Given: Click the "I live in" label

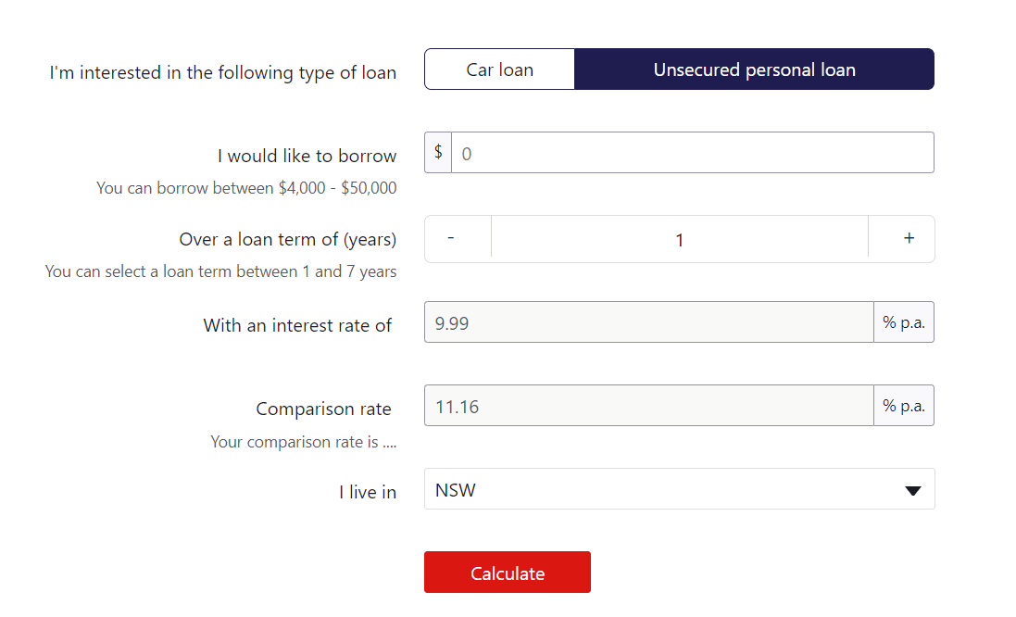Looking at the screenshot, I should click(367, 492).
